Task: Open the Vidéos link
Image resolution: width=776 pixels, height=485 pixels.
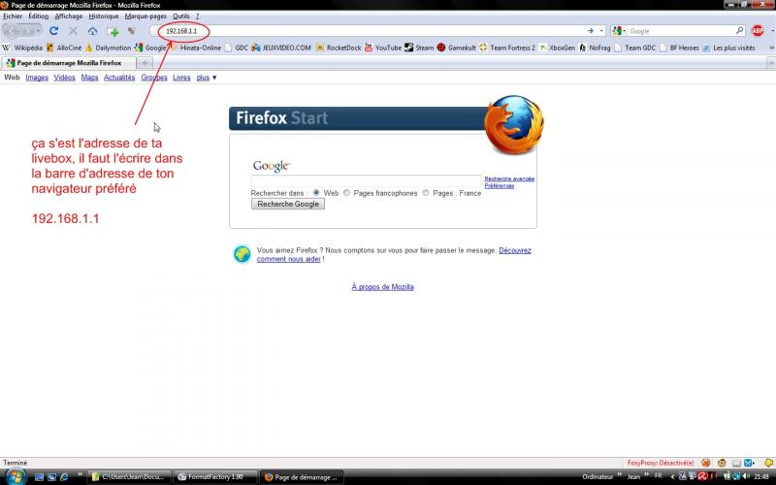Action: coord(64,78)
